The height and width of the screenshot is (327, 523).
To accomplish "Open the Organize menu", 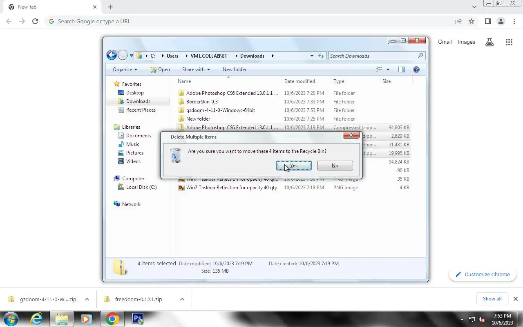I will tap(125, 69).
